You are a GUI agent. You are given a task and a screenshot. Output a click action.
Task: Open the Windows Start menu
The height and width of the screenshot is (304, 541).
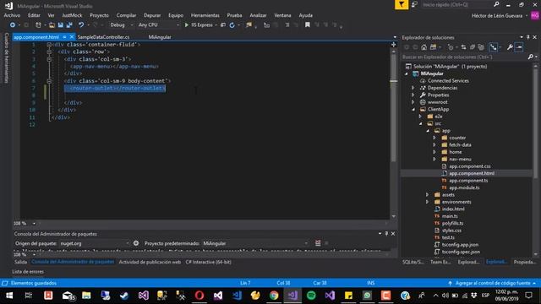[9, 296]
